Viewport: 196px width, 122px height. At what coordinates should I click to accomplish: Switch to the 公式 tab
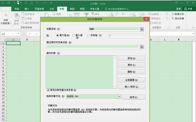pos(52,9)
